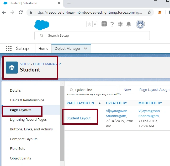Open the setup gear icon

120,24
